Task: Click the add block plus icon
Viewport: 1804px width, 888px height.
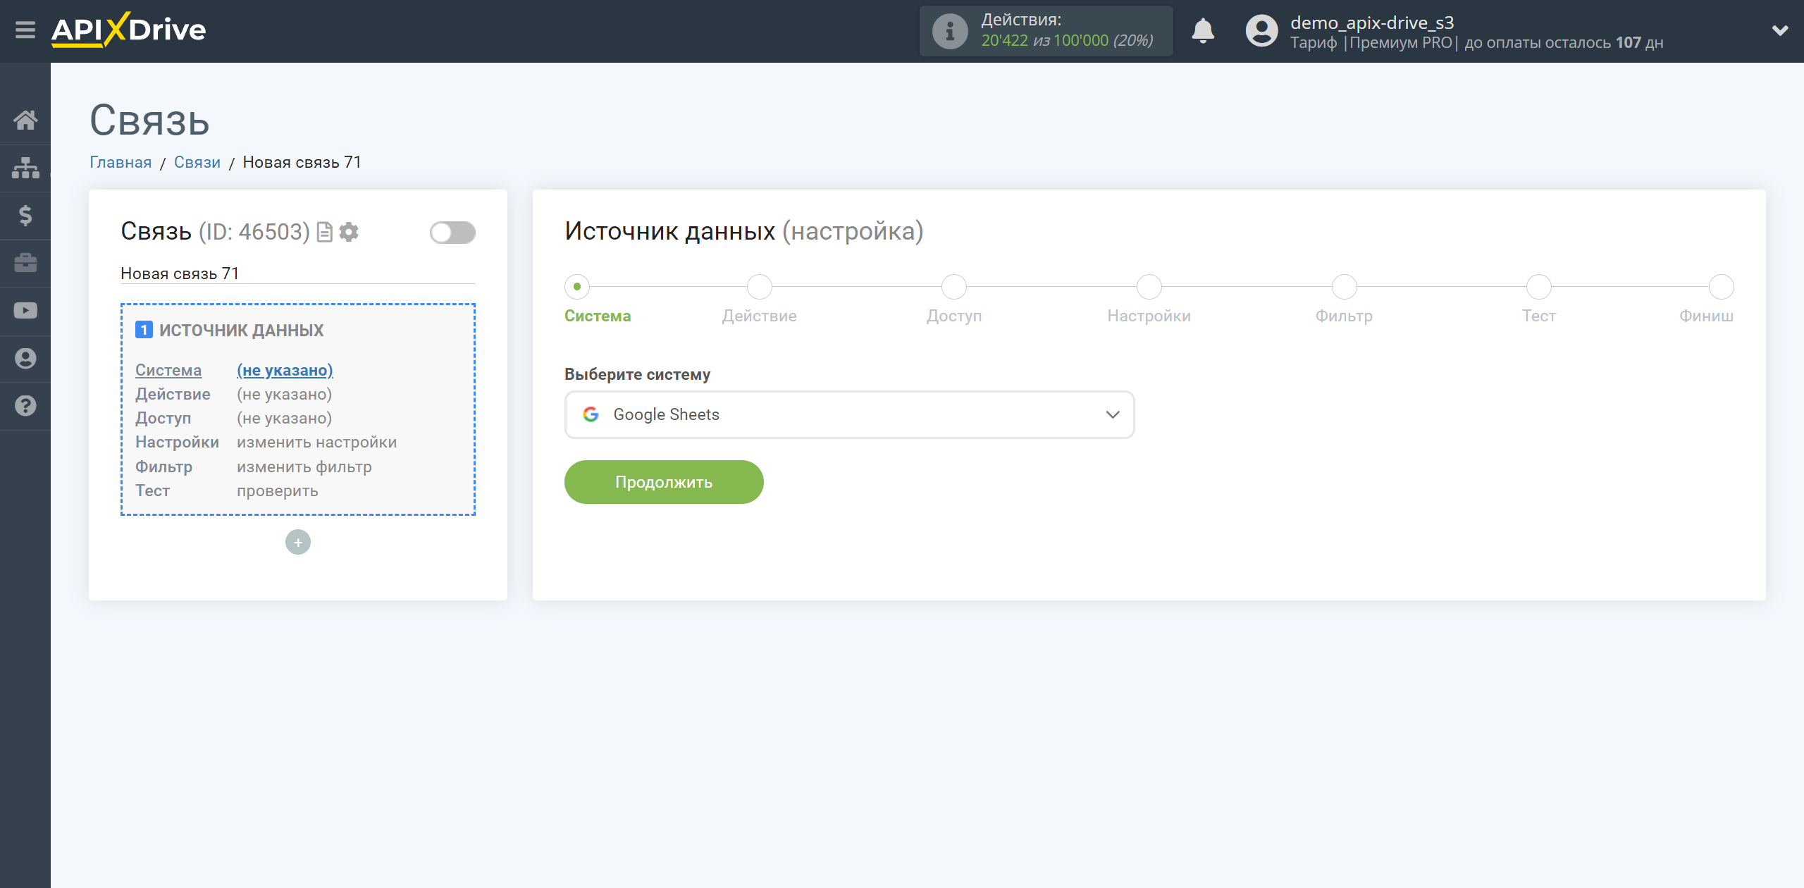Action: (x=297, y=542)
